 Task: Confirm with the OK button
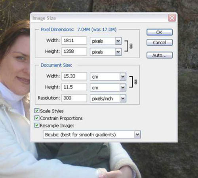[x=160, y=32]
